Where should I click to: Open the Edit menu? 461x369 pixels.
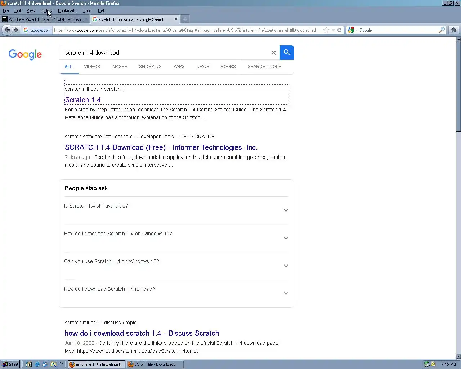pos(18,10)
